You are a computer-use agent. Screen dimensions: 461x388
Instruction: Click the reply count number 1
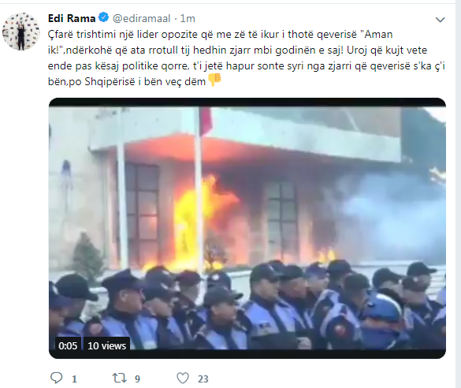(74, 379)
